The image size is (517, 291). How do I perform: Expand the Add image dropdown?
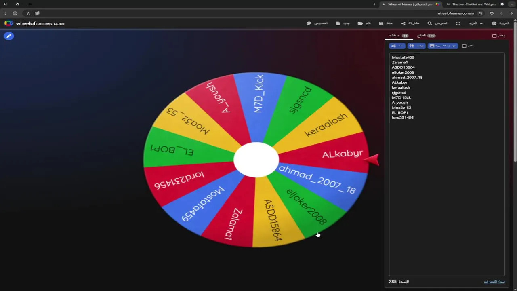coord(443,46)
